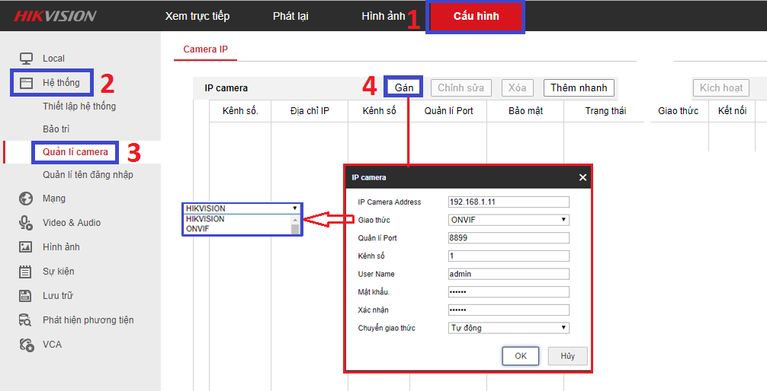Viewport: 767px width, 391px height.
Task: Open Thiết lập hệ thống submenu
Action: (79, 106)
